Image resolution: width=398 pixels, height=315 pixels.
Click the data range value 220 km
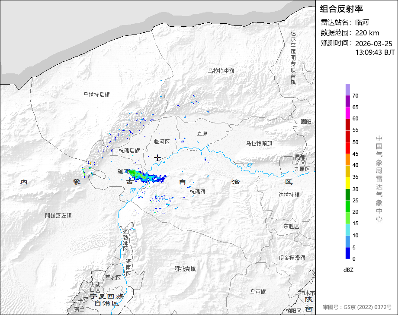(367, 33)
